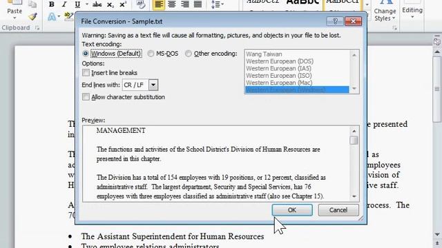The height and width of the screenshot is (248, 442).
Task: Open Editing group menu
Action: (412, 10)
